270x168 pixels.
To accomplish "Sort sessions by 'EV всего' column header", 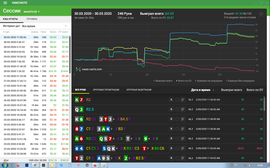I will [63, 32].
